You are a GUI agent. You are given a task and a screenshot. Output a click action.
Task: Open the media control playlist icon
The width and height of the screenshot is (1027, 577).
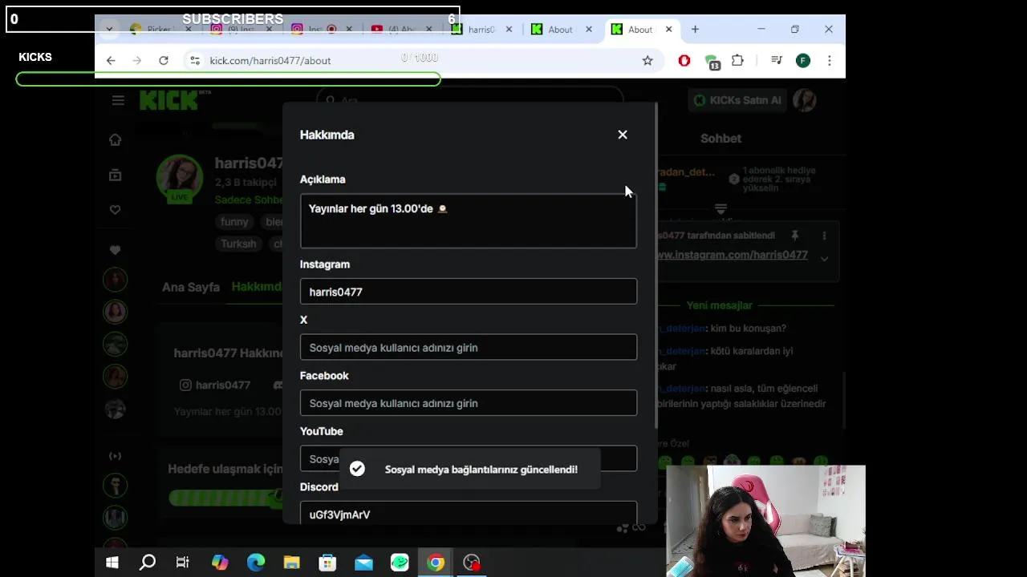pyautogui.click(x=776, y=60)
